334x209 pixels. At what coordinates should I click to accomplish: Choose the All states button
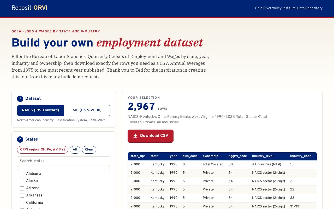pos(75,150)
